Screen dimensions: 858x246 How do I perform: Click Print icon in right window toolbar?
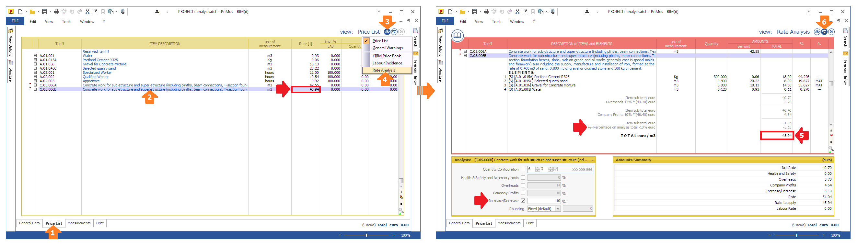[x=486, y=12]
